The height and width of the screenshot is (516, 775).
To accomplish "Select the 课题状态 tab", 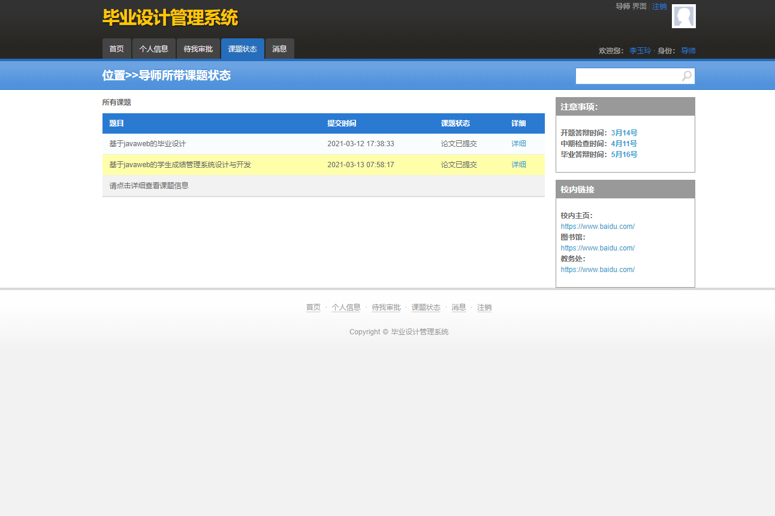I will click(242, 49).
